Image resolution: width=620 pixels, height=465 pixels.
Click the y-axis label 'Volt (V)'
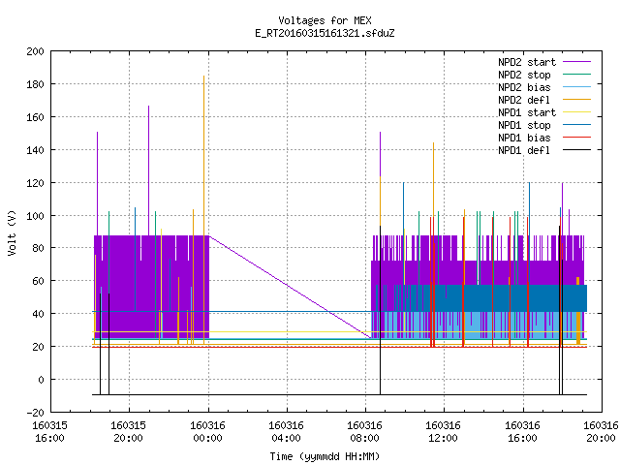click(x=12, y=232)
